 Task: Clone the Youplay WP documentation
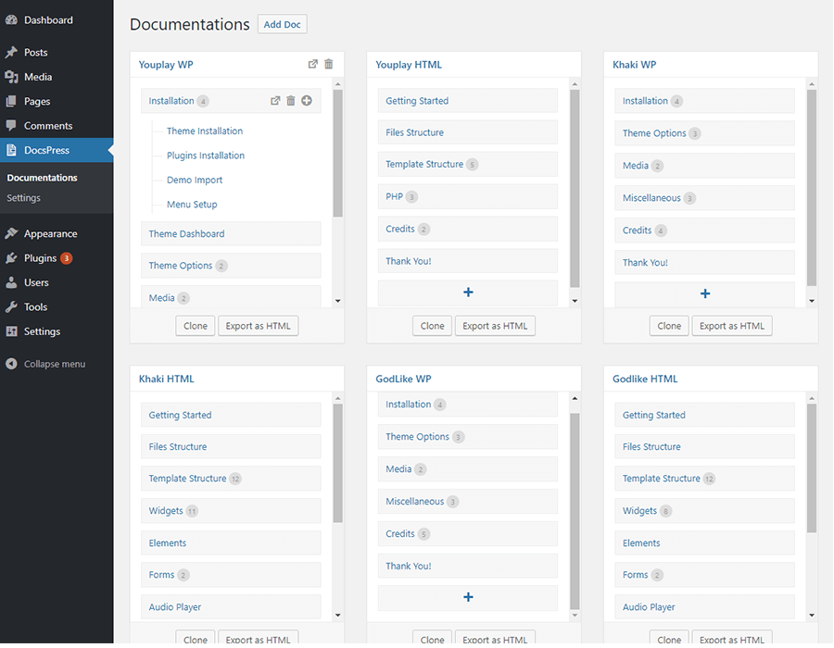(196, 326)
